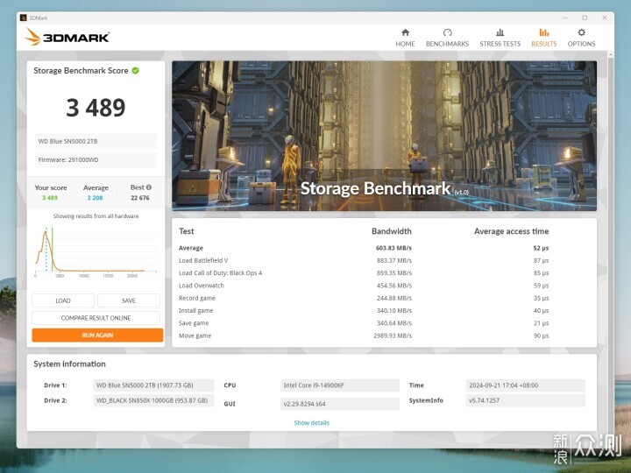The height and width of the screenshot is (473, 631).
Task: Click the Intel Core i9-14900KF CPU field
Action: tap(340, 385)
